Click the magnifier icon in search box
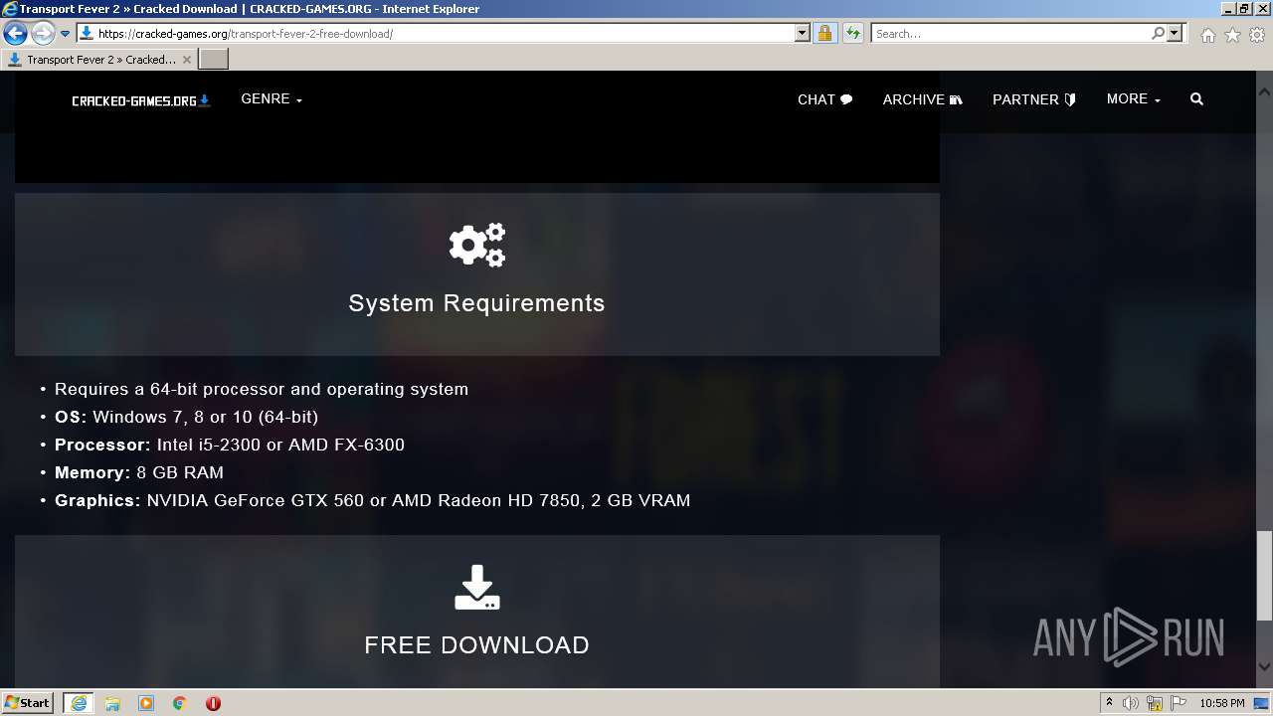The image size is (1273, 716). coord(1158,33)
